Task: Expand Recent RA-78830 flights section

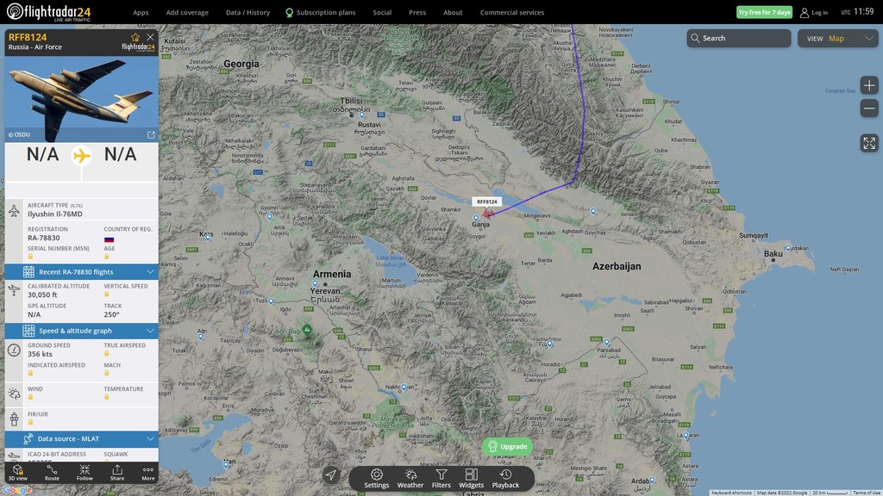Action: pos(82,271)
